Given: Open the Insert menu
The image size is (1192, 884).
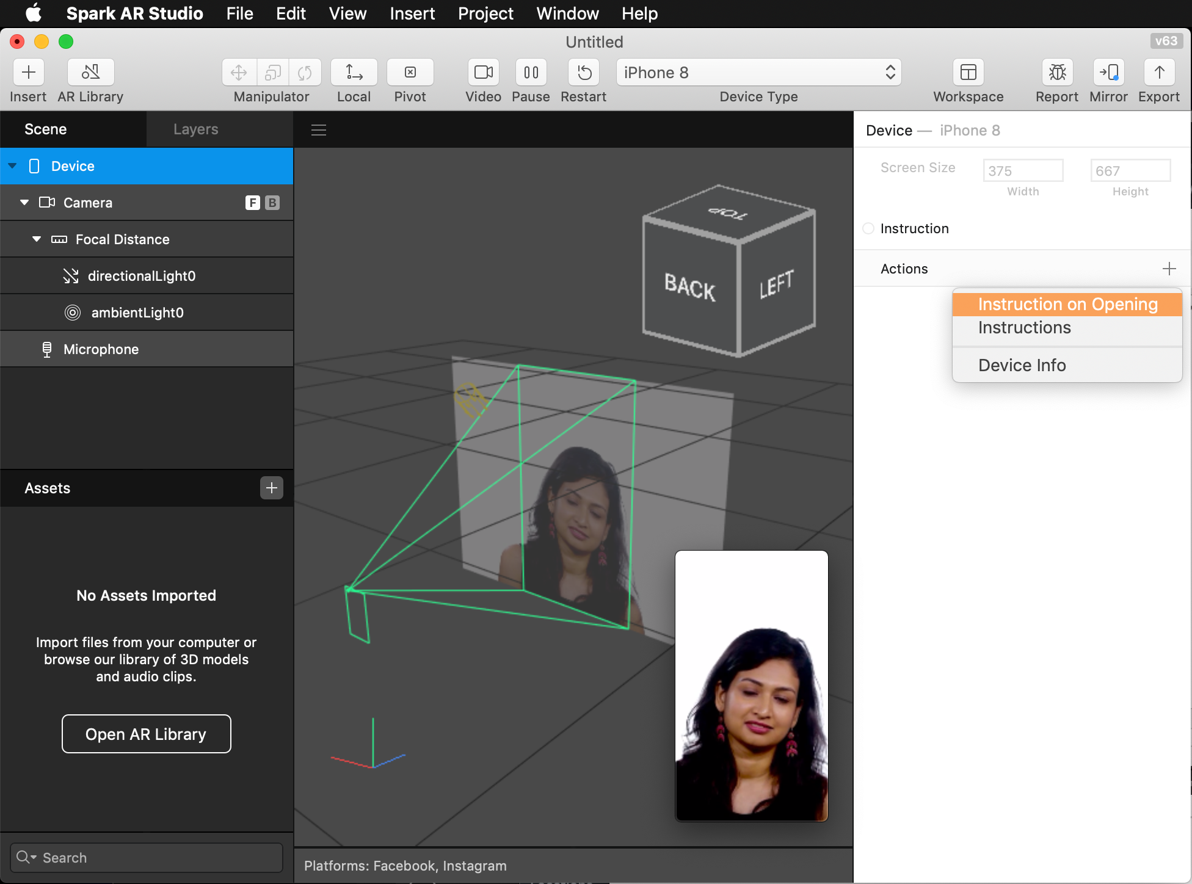Looking at the screenshot, I should 412,13.
